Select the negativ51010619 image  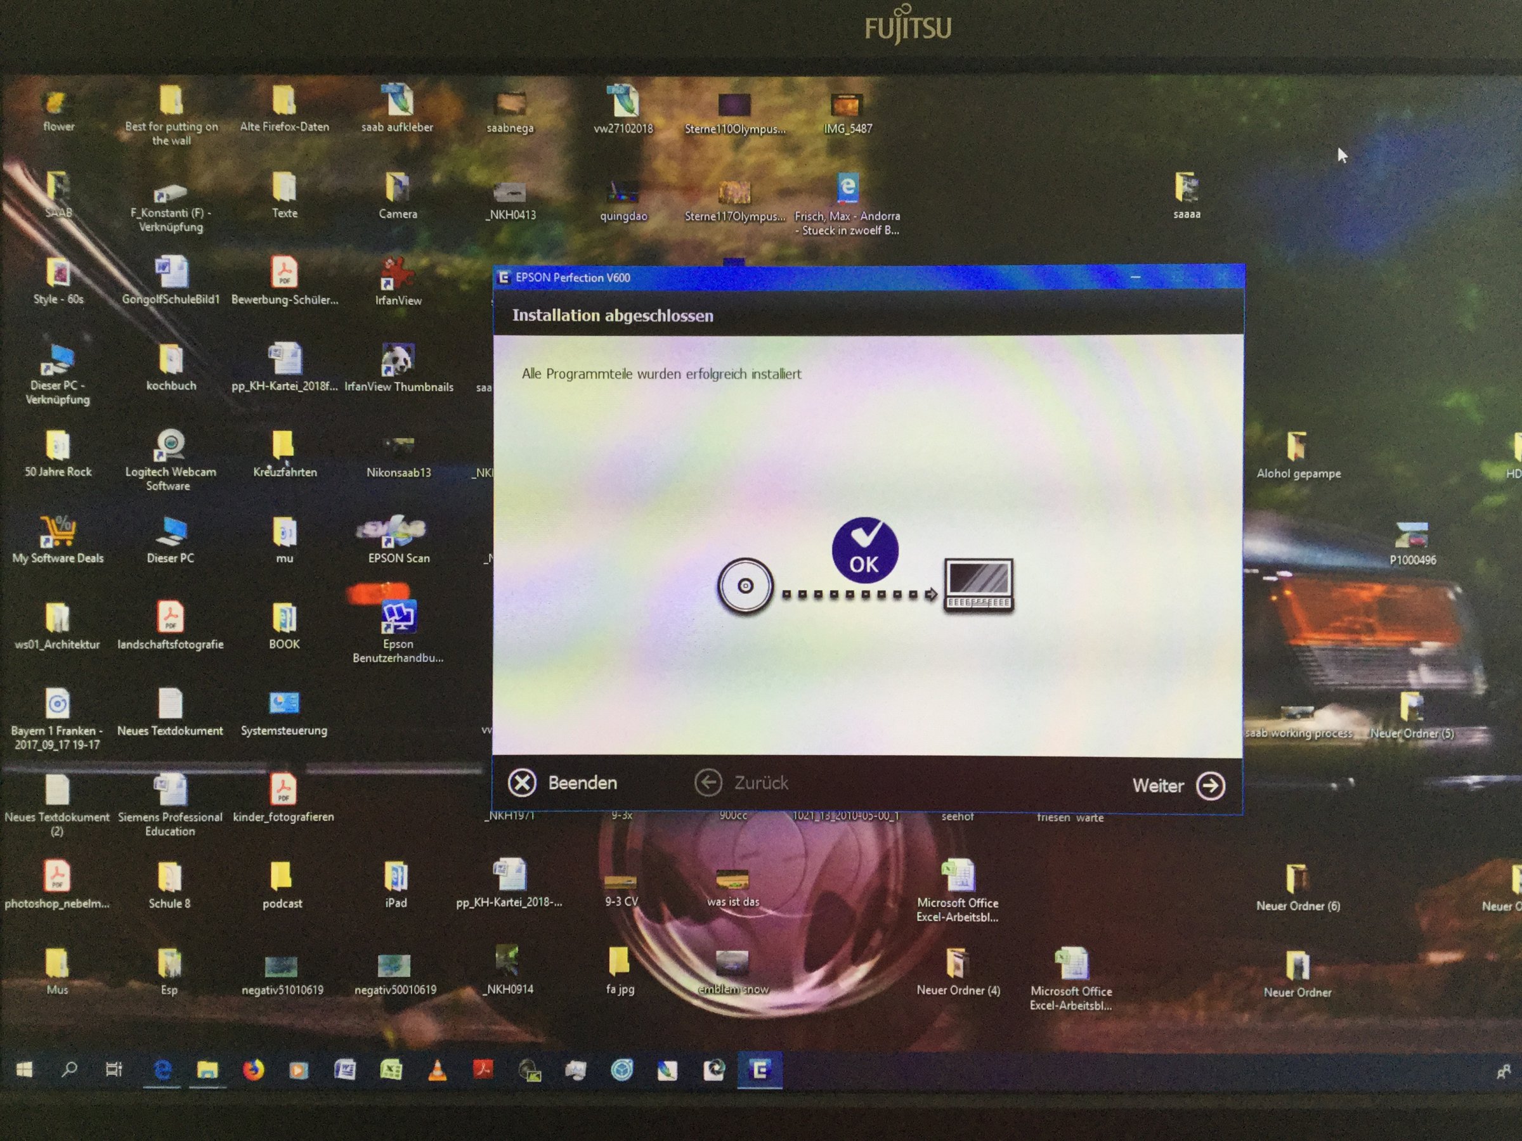click(282, 976)
